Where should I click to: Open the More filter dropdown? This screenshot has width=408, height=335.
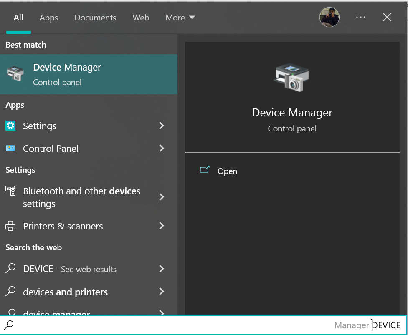180,18
